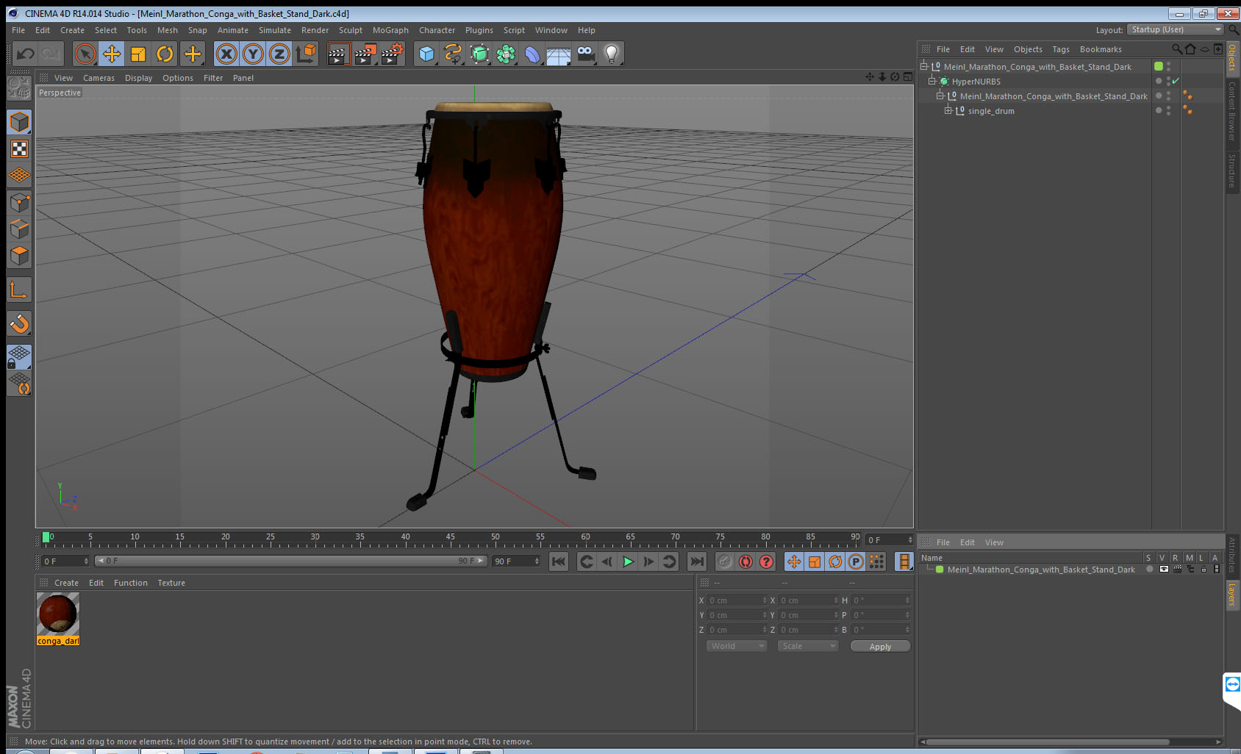Switch to Model mode in side palette
1241x754 pixels.
19,122
